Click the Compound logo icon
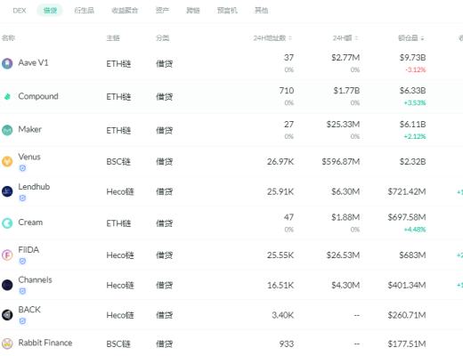Screen dimensions: 463x356 pos(7,96)
